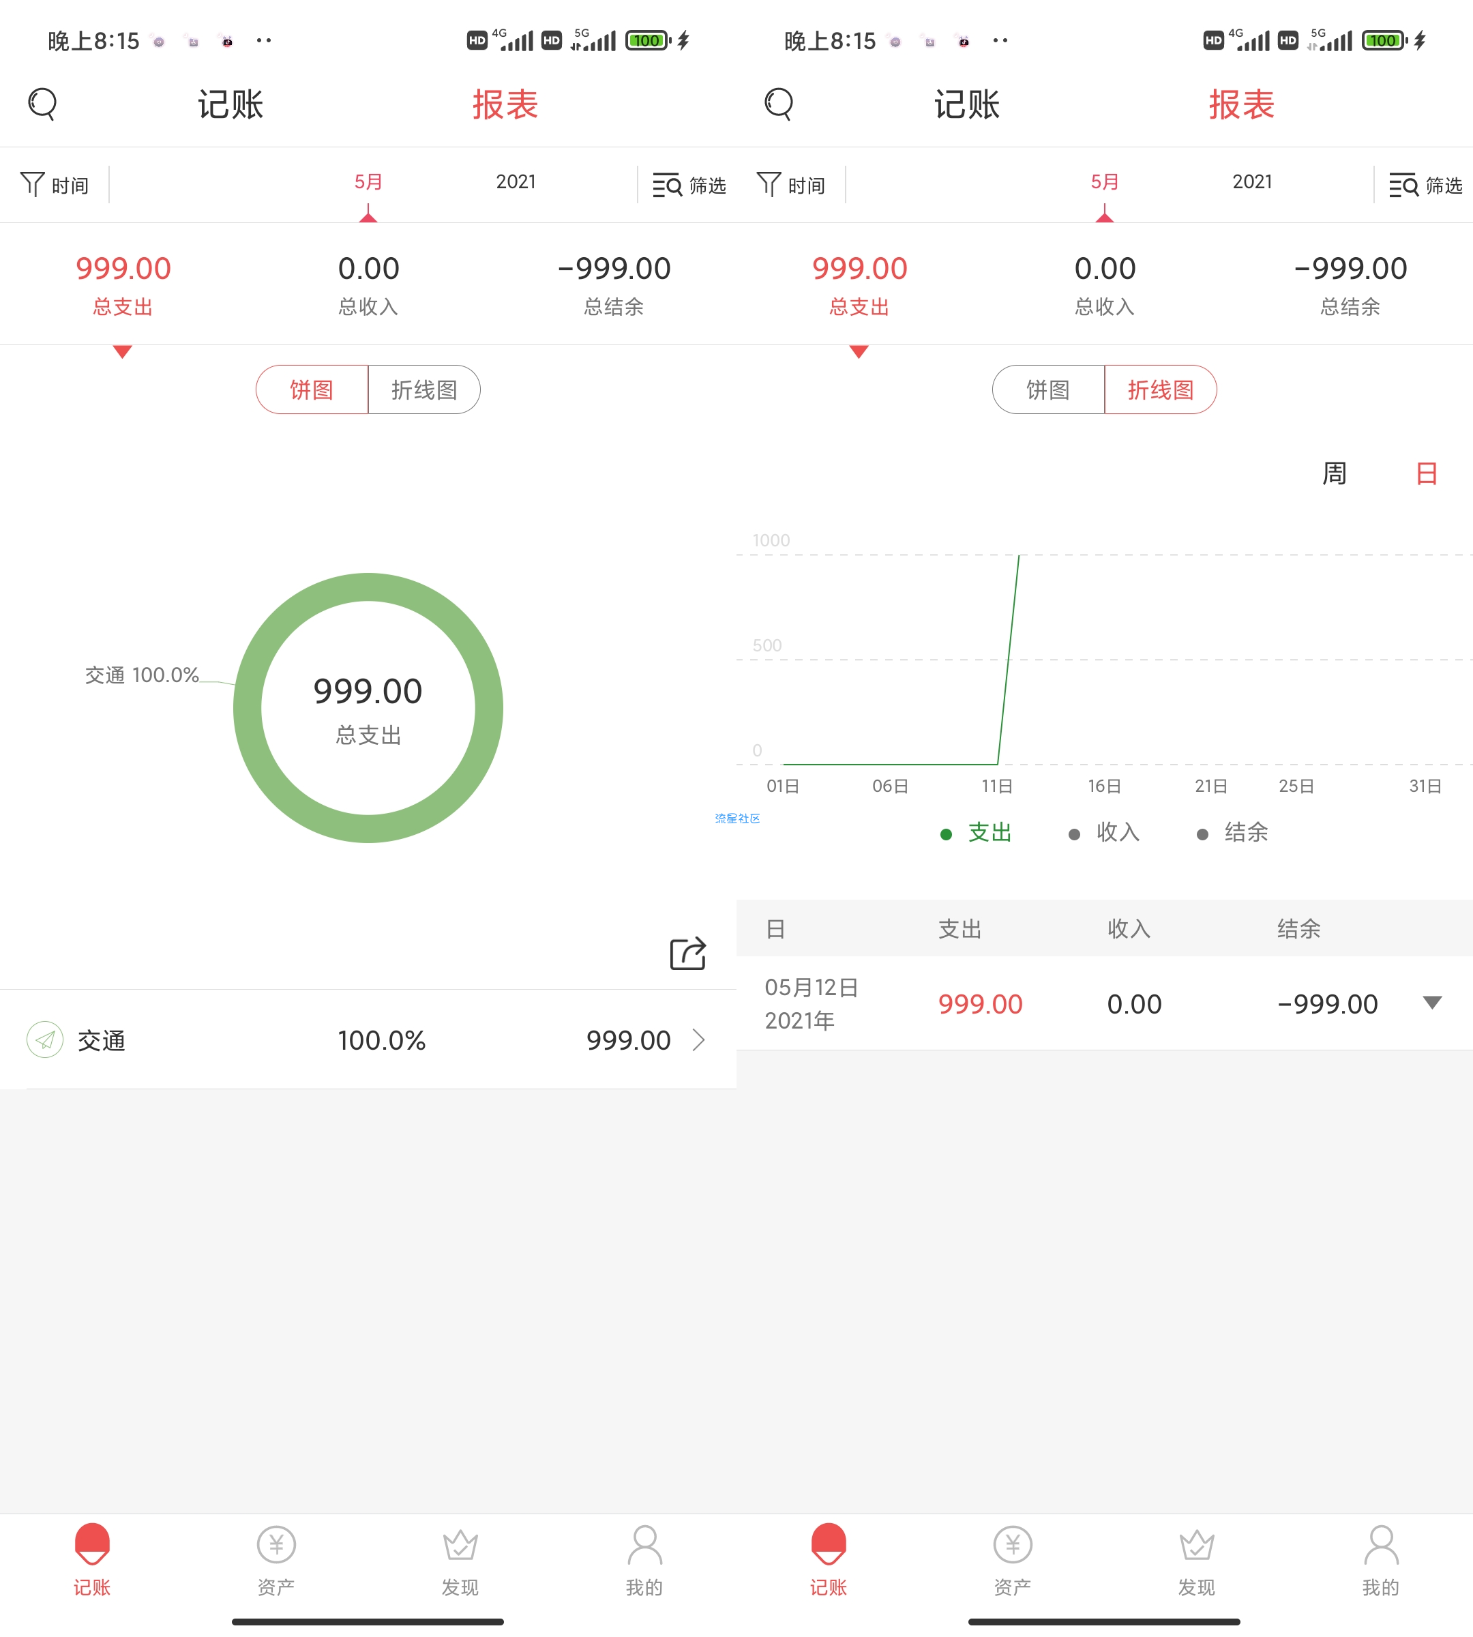The height and width of the screenshot is (1637, 1473).
Task: Expand 05月12日 row dropdown arrow
Action: 1431,1003
